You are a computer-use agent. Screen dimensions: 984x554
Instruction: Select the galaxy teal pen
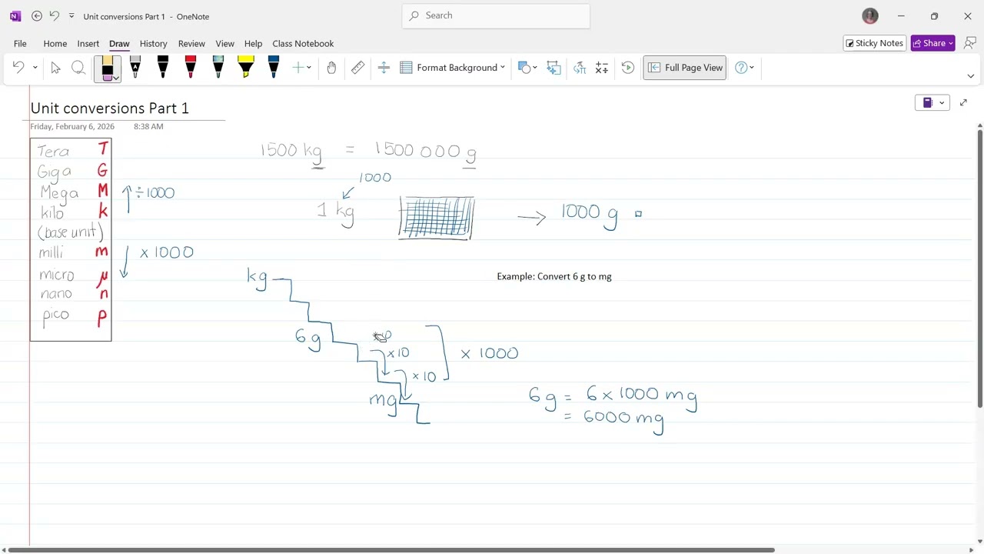coord(218,68)
